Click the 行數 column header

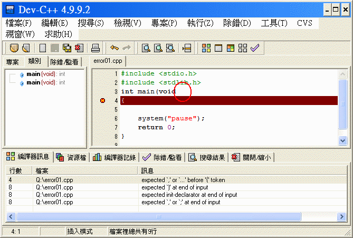click(x=19, y=170)
